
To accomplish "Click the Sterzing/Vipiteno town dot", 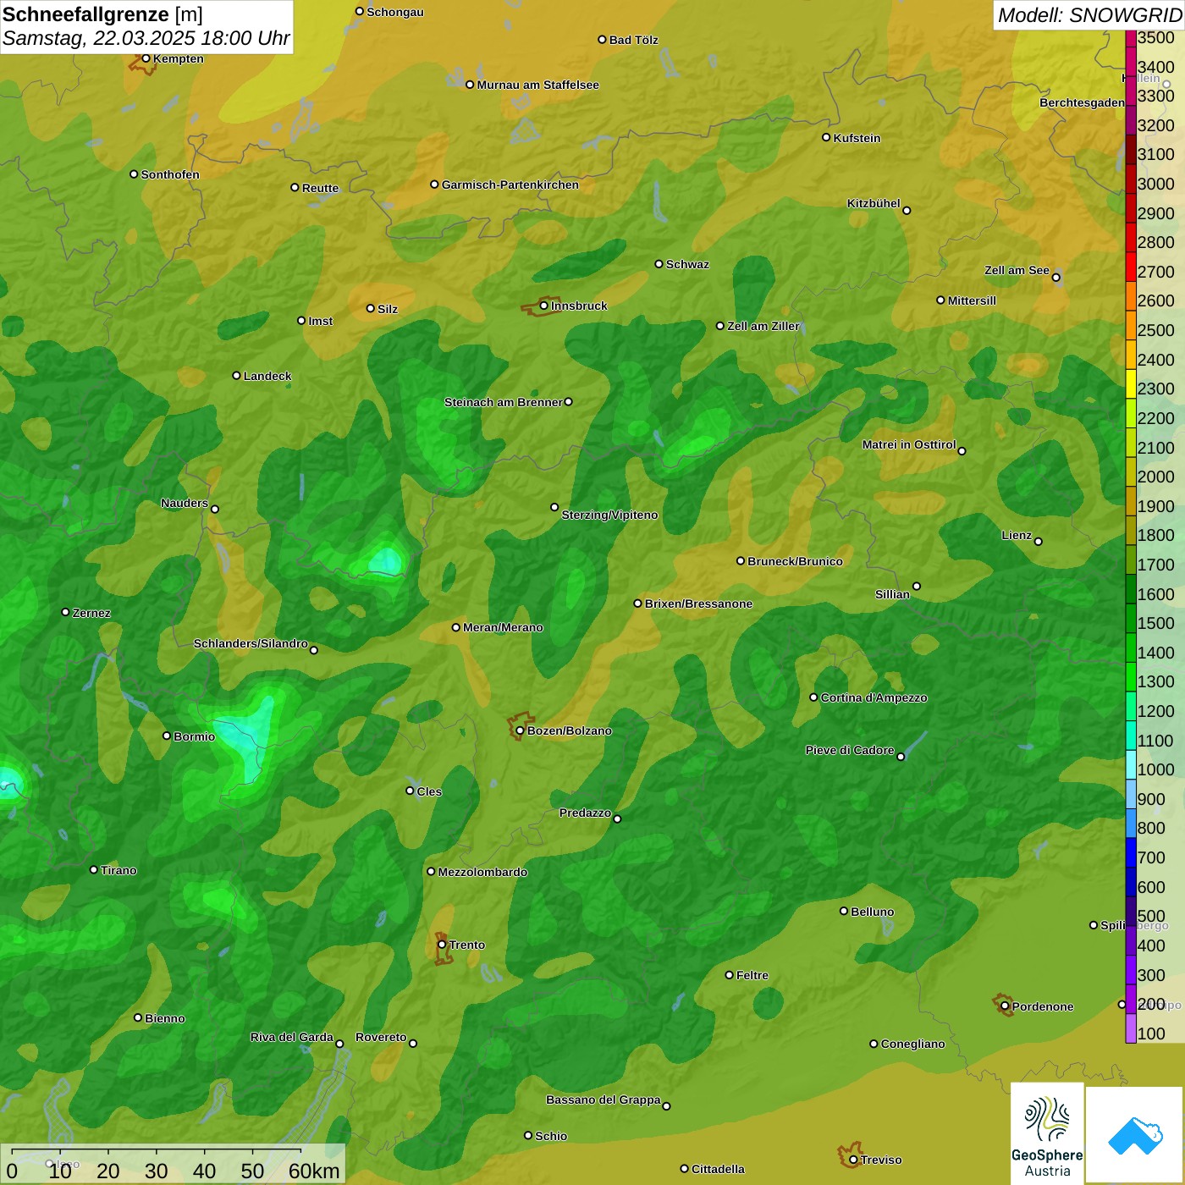I will point(554,507).
